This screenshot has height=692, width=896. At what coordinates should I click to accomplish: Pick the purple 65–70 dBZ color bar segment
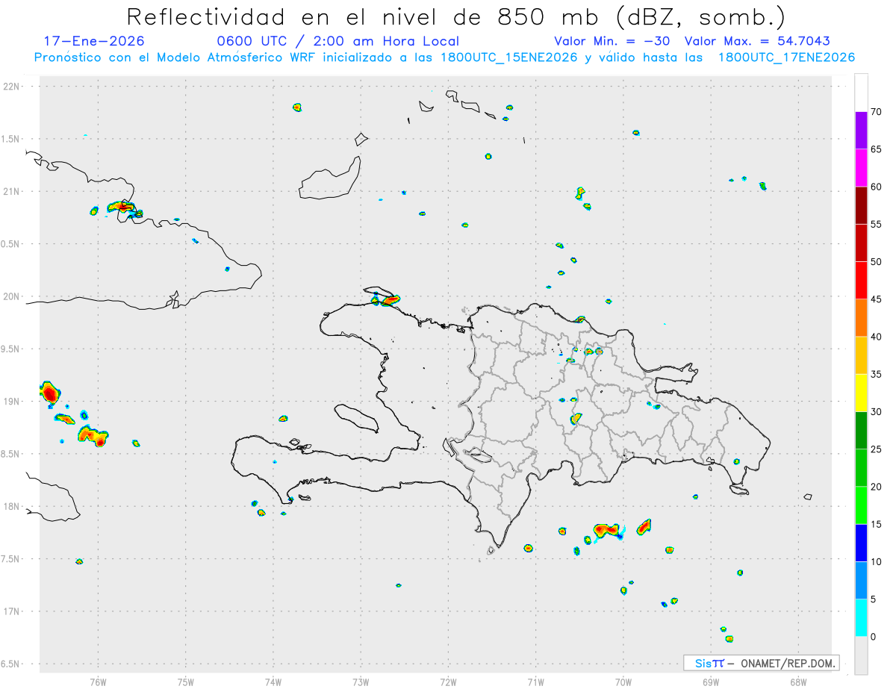coord(861,130)
